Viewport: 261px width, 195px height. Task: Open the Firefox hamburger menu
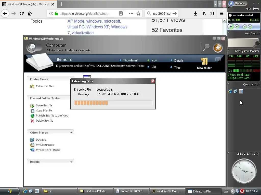coord(222,13)
